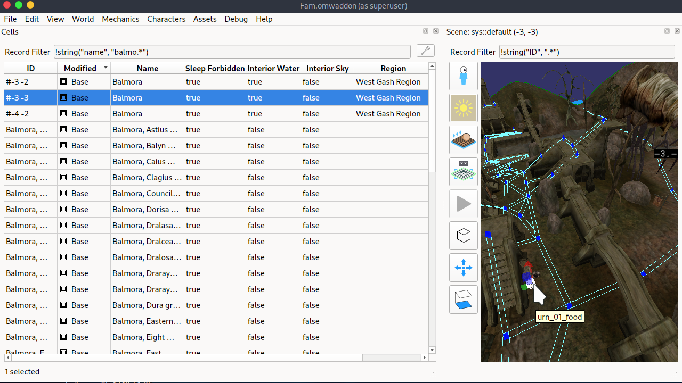
Task: Click the grey play run button
Action: click(x=464, y=204)
